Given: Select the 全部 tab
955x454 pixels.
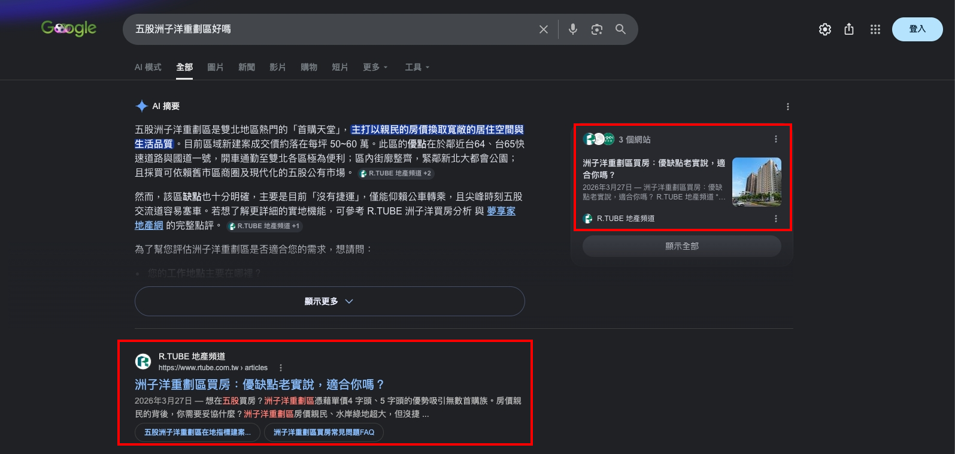Looking at the screenshot, I should [184, 67].
